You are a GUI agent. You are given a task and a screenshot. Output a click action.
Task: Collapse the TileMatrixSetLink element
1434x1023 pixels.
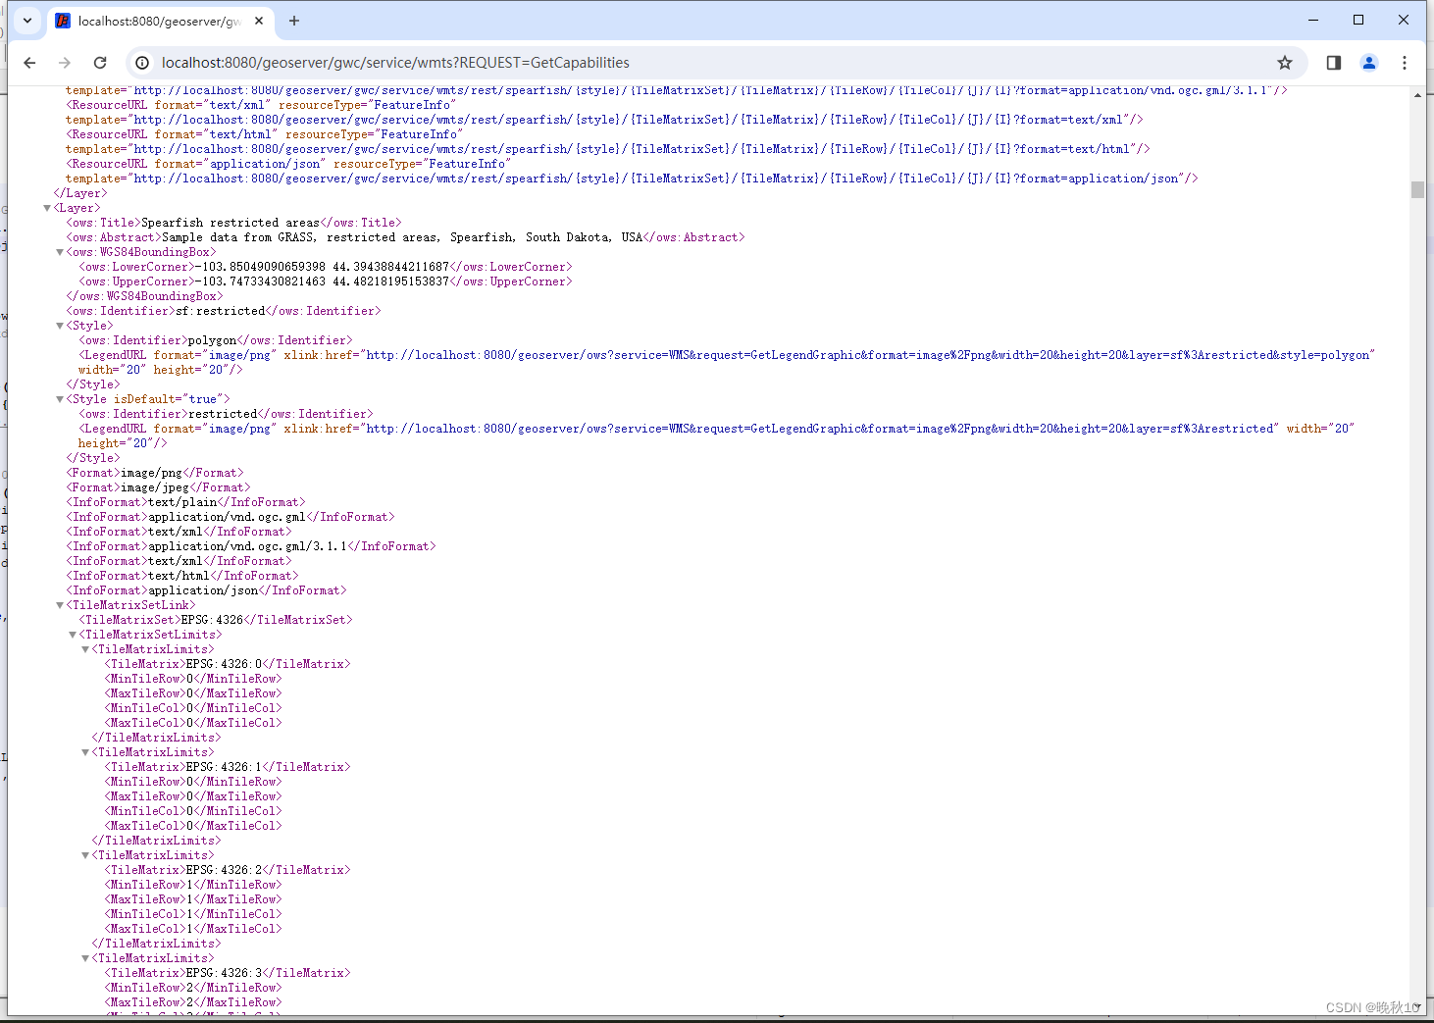60,604
